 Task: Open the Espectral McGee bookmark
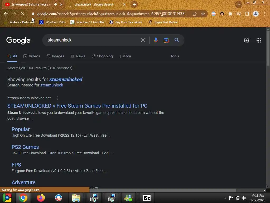click(163, 22)
